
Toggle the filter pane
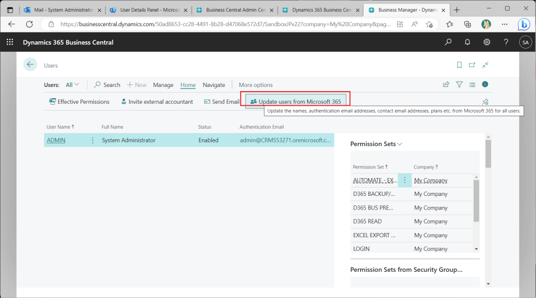tap(460, 84)
